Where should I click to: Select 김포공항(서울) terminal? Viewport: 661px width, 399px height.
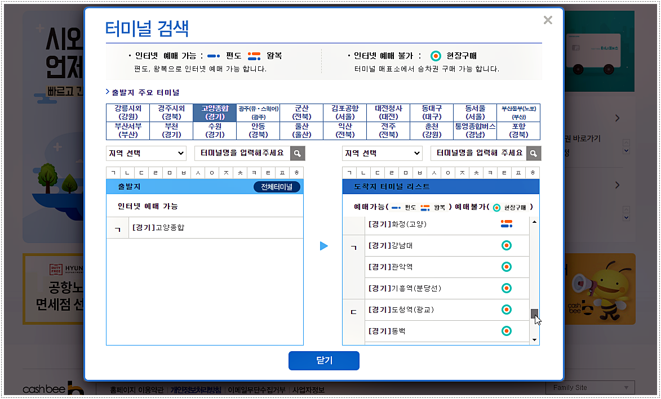[x=345, y=113]
